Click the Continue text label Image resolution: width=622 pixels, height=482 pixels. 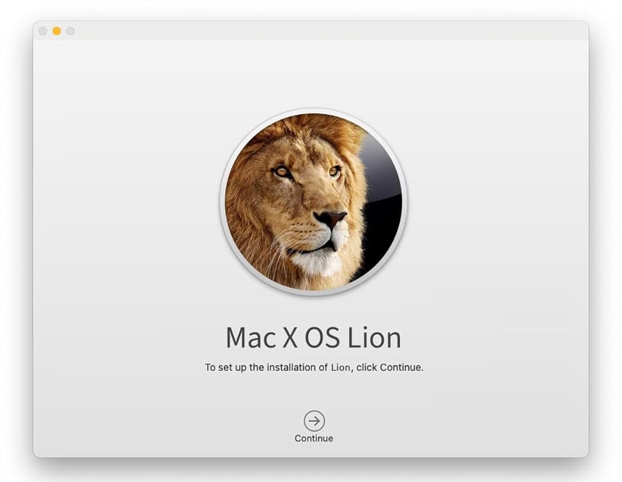314,437
